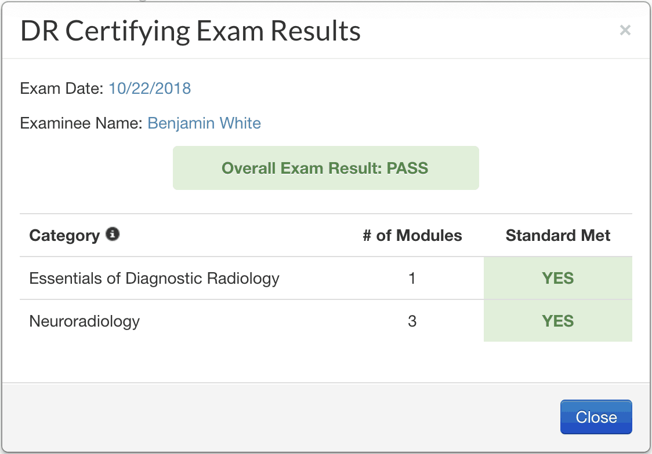Click the # of Modules column header

pyautogui.click(x=412, y=236)
